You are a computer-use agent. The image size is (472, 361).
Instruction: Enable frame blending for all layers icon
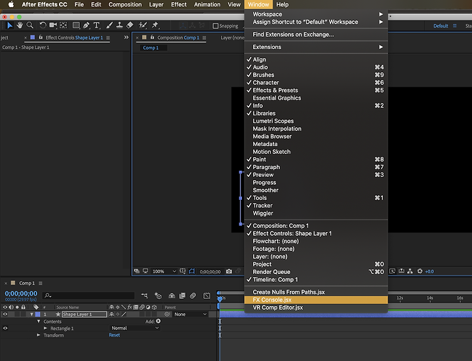coord(182,295)
